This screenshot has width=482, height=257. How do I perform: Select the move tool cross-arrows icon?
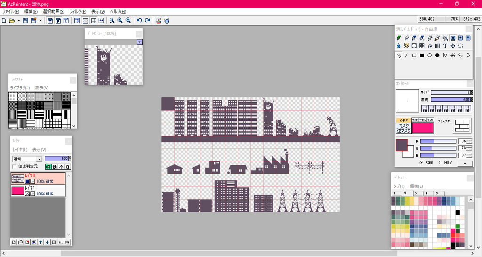[453, 46]
